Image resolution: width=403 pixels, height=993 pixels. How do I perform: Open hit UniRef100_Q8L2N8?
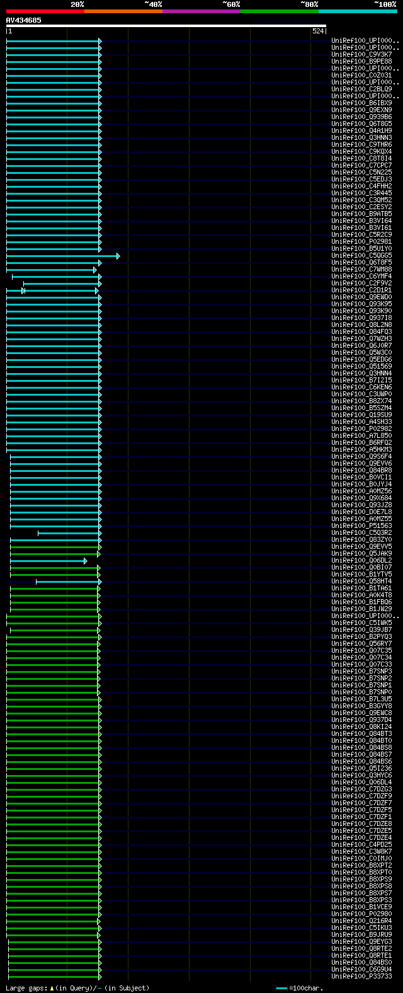(362, 325)
